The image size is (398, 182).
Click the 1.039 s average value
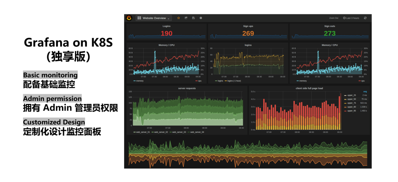pos(363,107)
